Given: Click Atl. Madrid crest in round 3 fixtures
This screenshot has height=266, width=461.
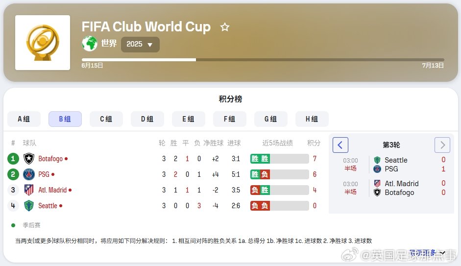Looking at the screenshot, I should point(377,183).
